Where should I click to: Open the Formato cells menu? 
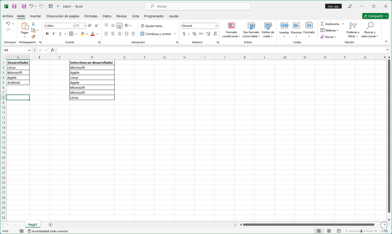coord(309,29)
